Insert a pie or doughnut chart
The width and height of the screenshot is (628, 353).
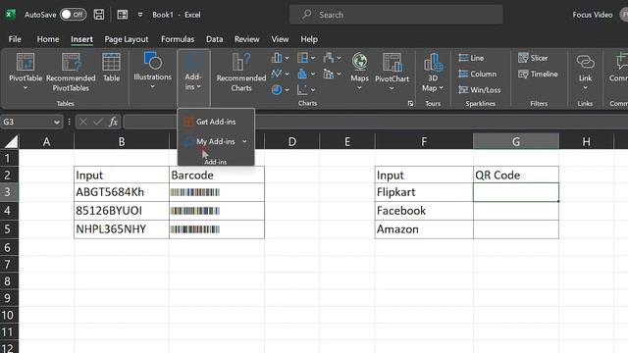pyautogui.click(x=280, y=90)
